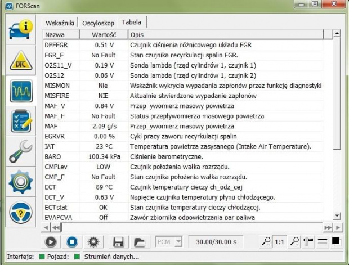Stop data recording with stop button
Viewport: 349px width, 265px height.
72,242
